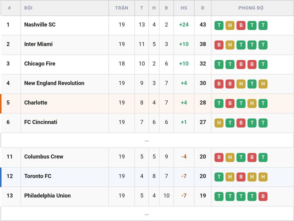Click FC Cincinnati's yellow H form badge

click(219, 123)
